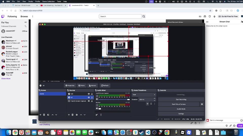The height and width of the screenshot is (136, 243).
Task: Toggle visibility of macOS Screen Capture source
Action: click(x=89, y=101)
